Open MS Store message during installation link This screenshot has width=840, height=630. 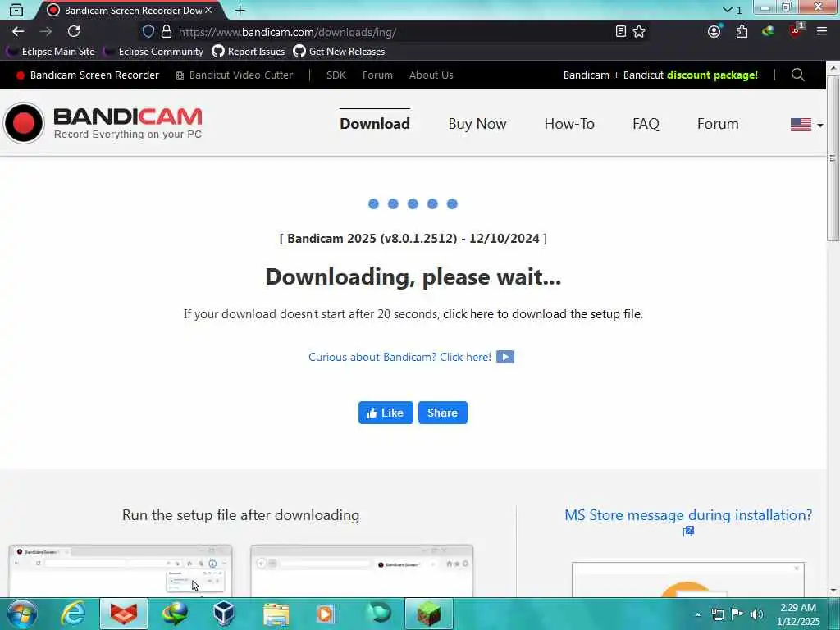click(688, 515)
